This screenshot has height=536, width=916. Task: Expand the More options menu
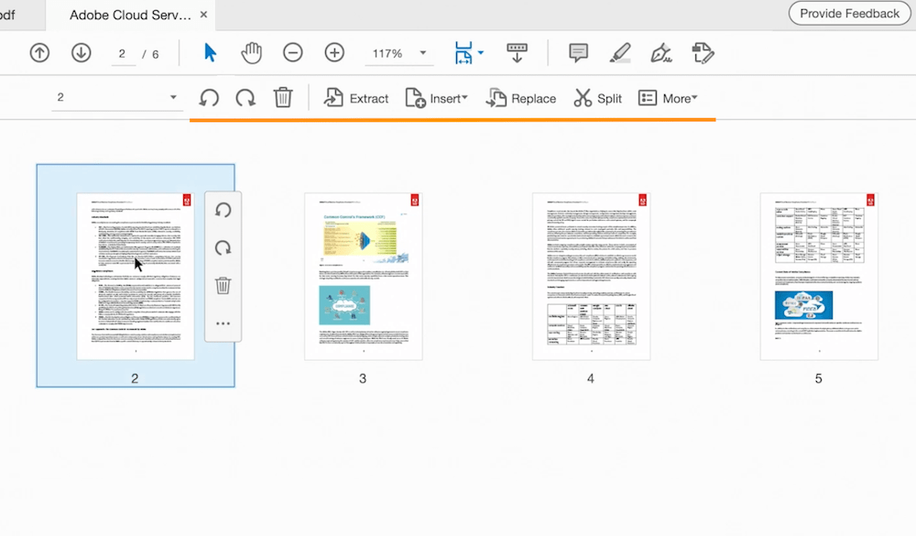click(x=669, y=97)
